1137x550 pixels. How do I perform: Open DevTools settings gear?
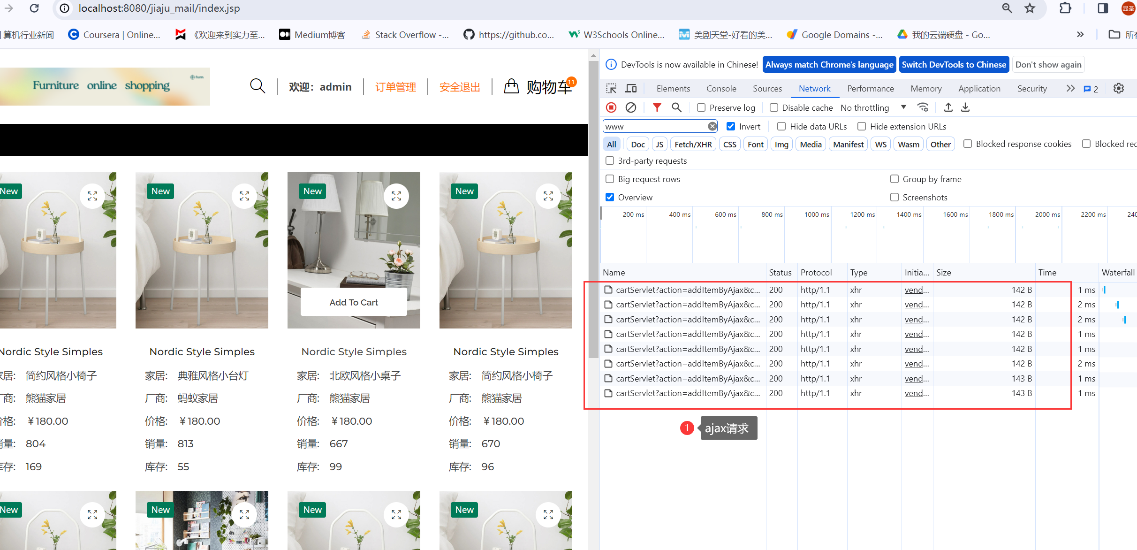coord(1119,88)
